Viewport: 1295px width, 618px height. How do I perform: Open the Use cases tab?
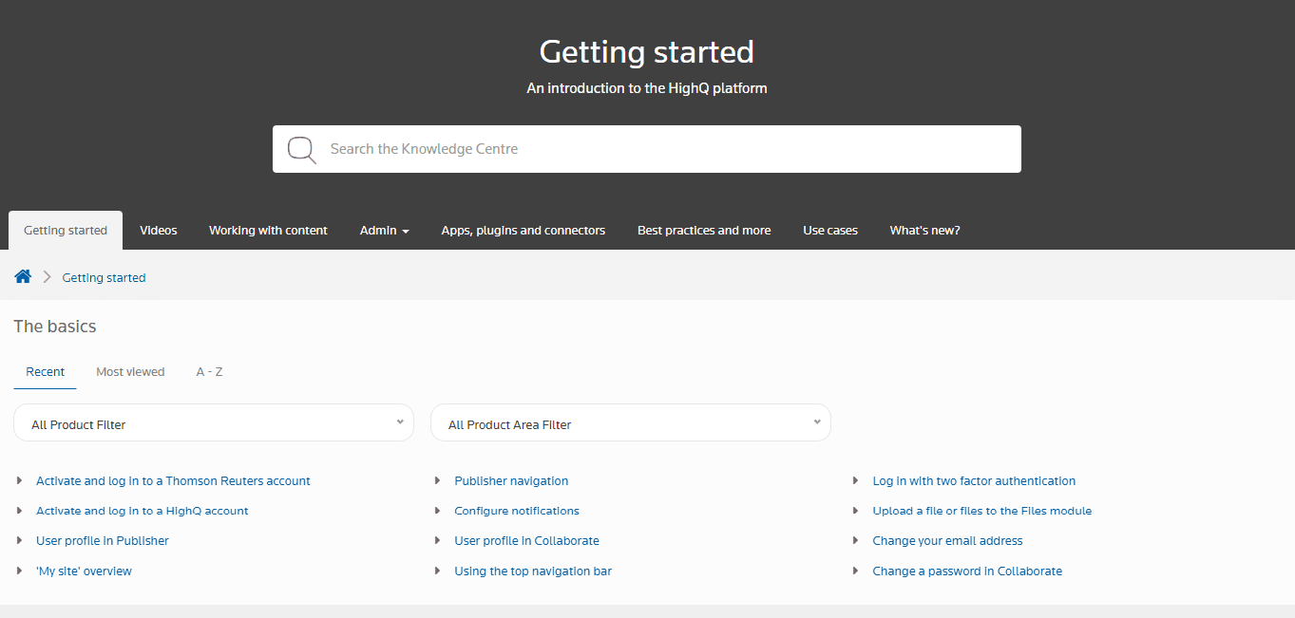[829, 230]
